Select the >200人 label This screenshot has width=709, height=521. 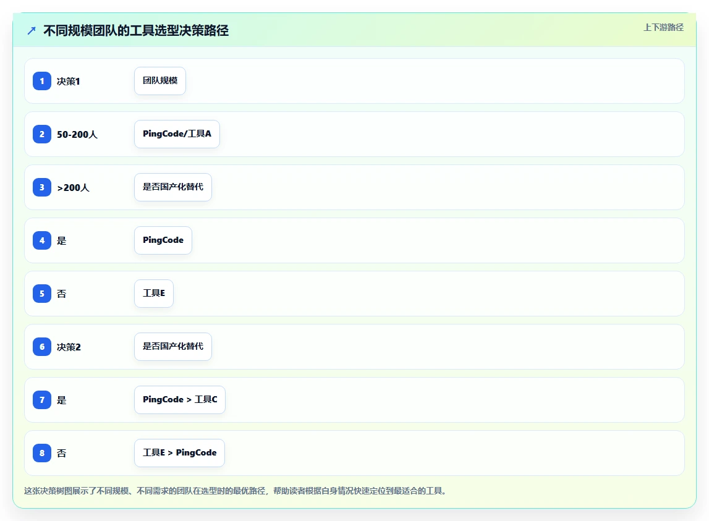(x=74, y=188)
